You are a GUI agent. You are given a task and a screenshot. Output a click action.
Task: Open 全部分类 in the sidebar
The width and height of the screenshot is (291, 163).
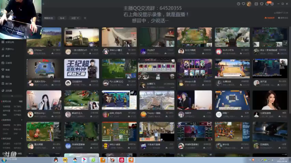coord(8,42)
